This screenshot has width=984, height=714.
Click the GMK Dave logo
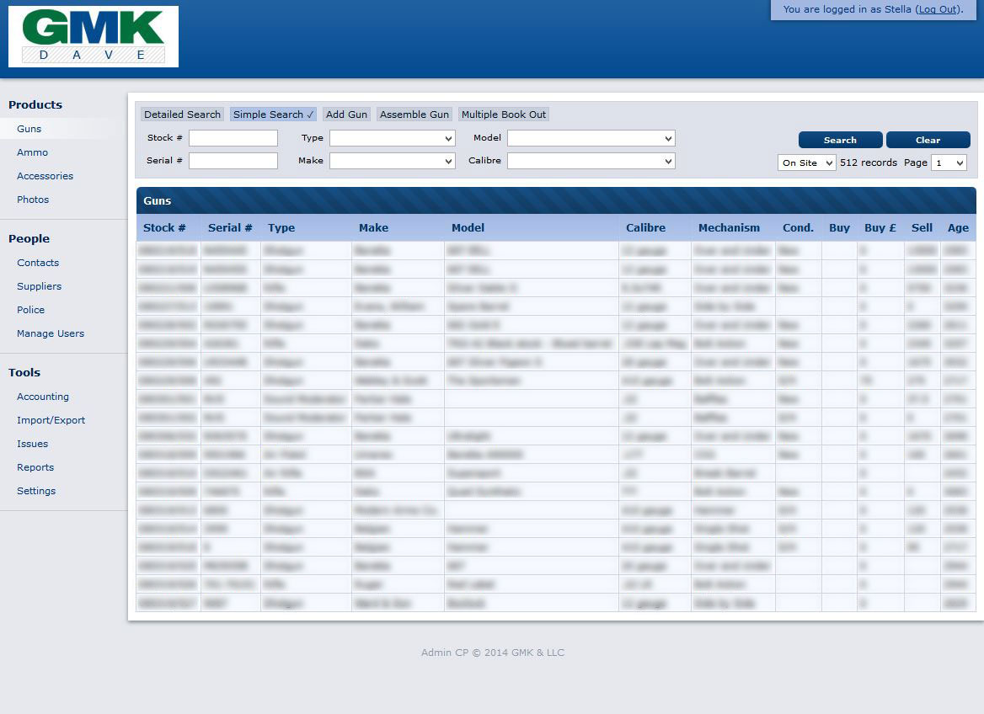(94, 36)
